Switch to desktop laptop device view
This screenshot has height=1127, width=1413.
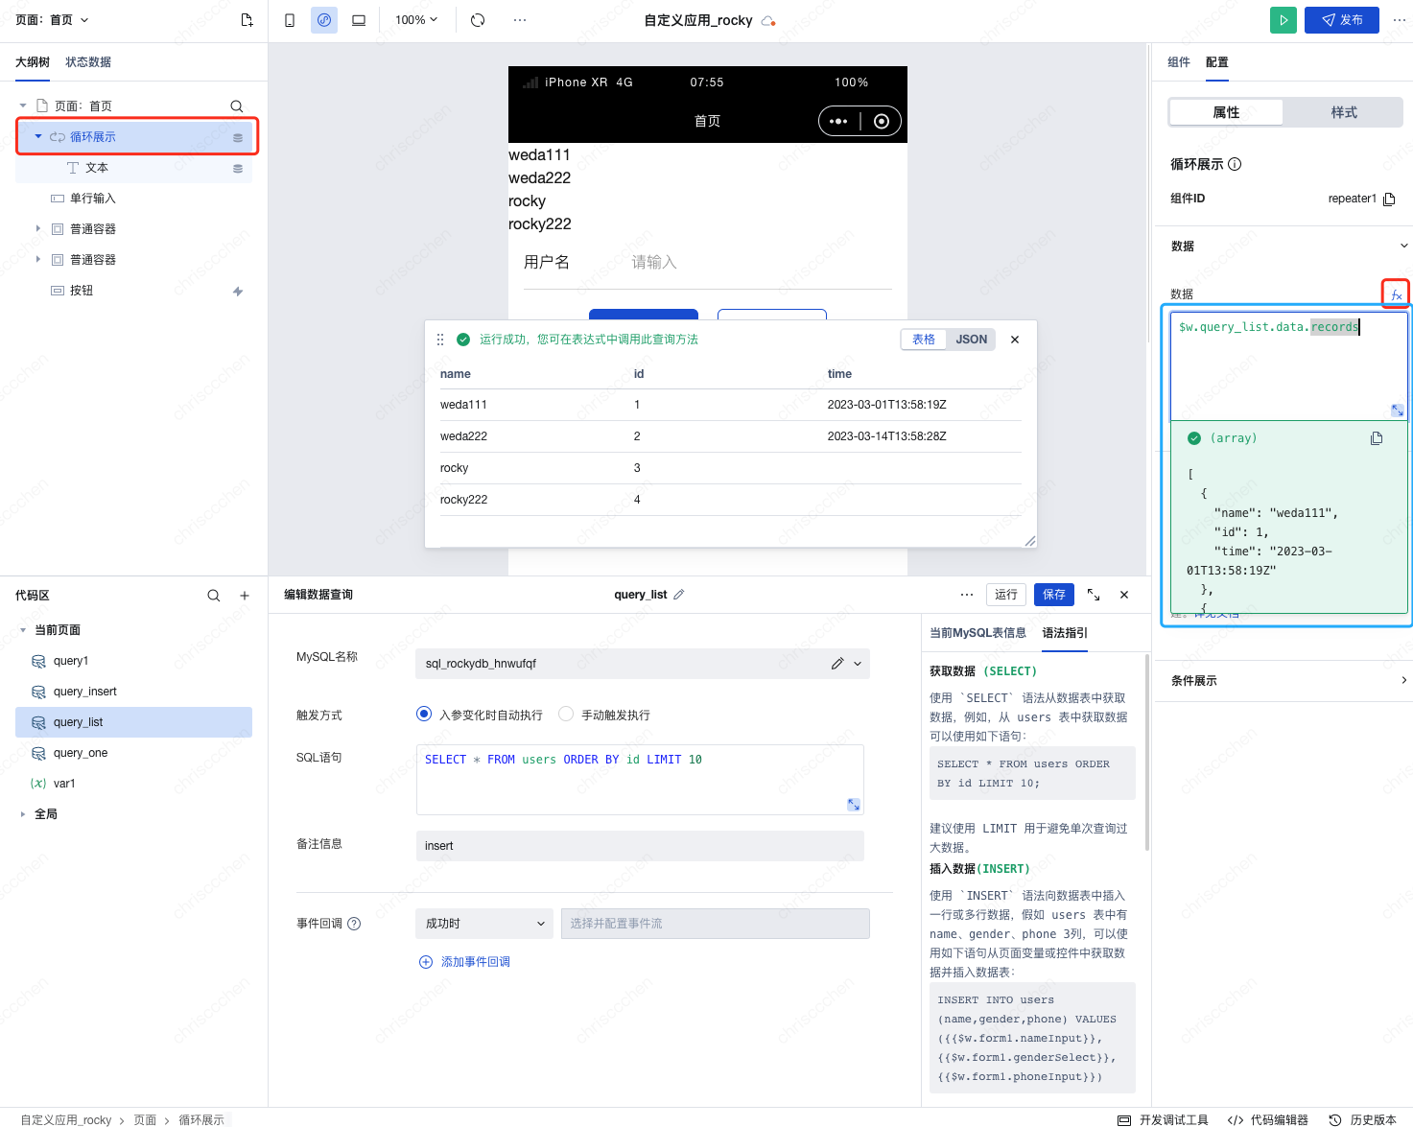pos(359,20)
